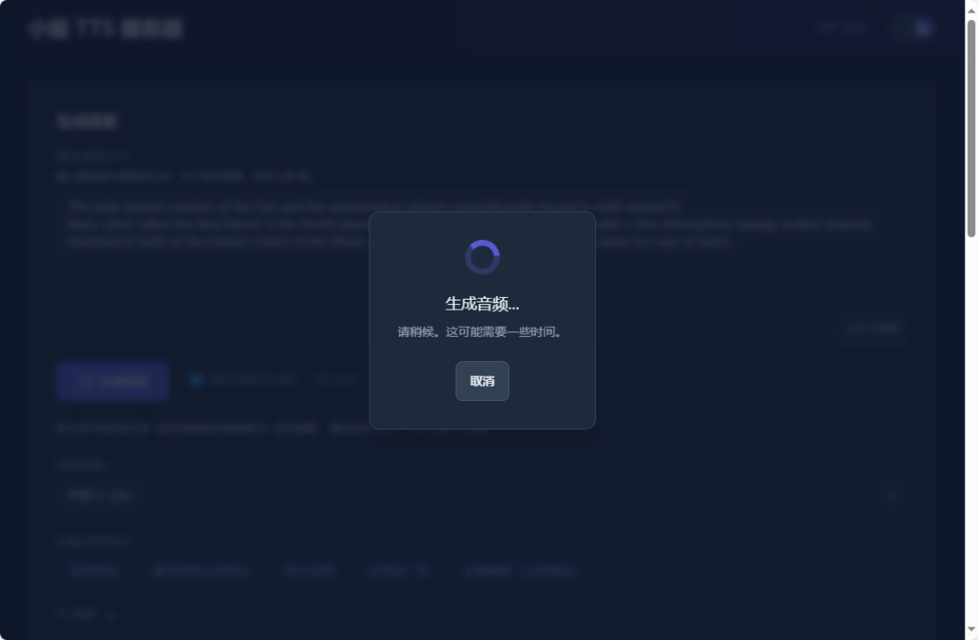Click the blurred app title containing TTS
Viewport: 978px width, 640px height.
click(x=105, y=29)
